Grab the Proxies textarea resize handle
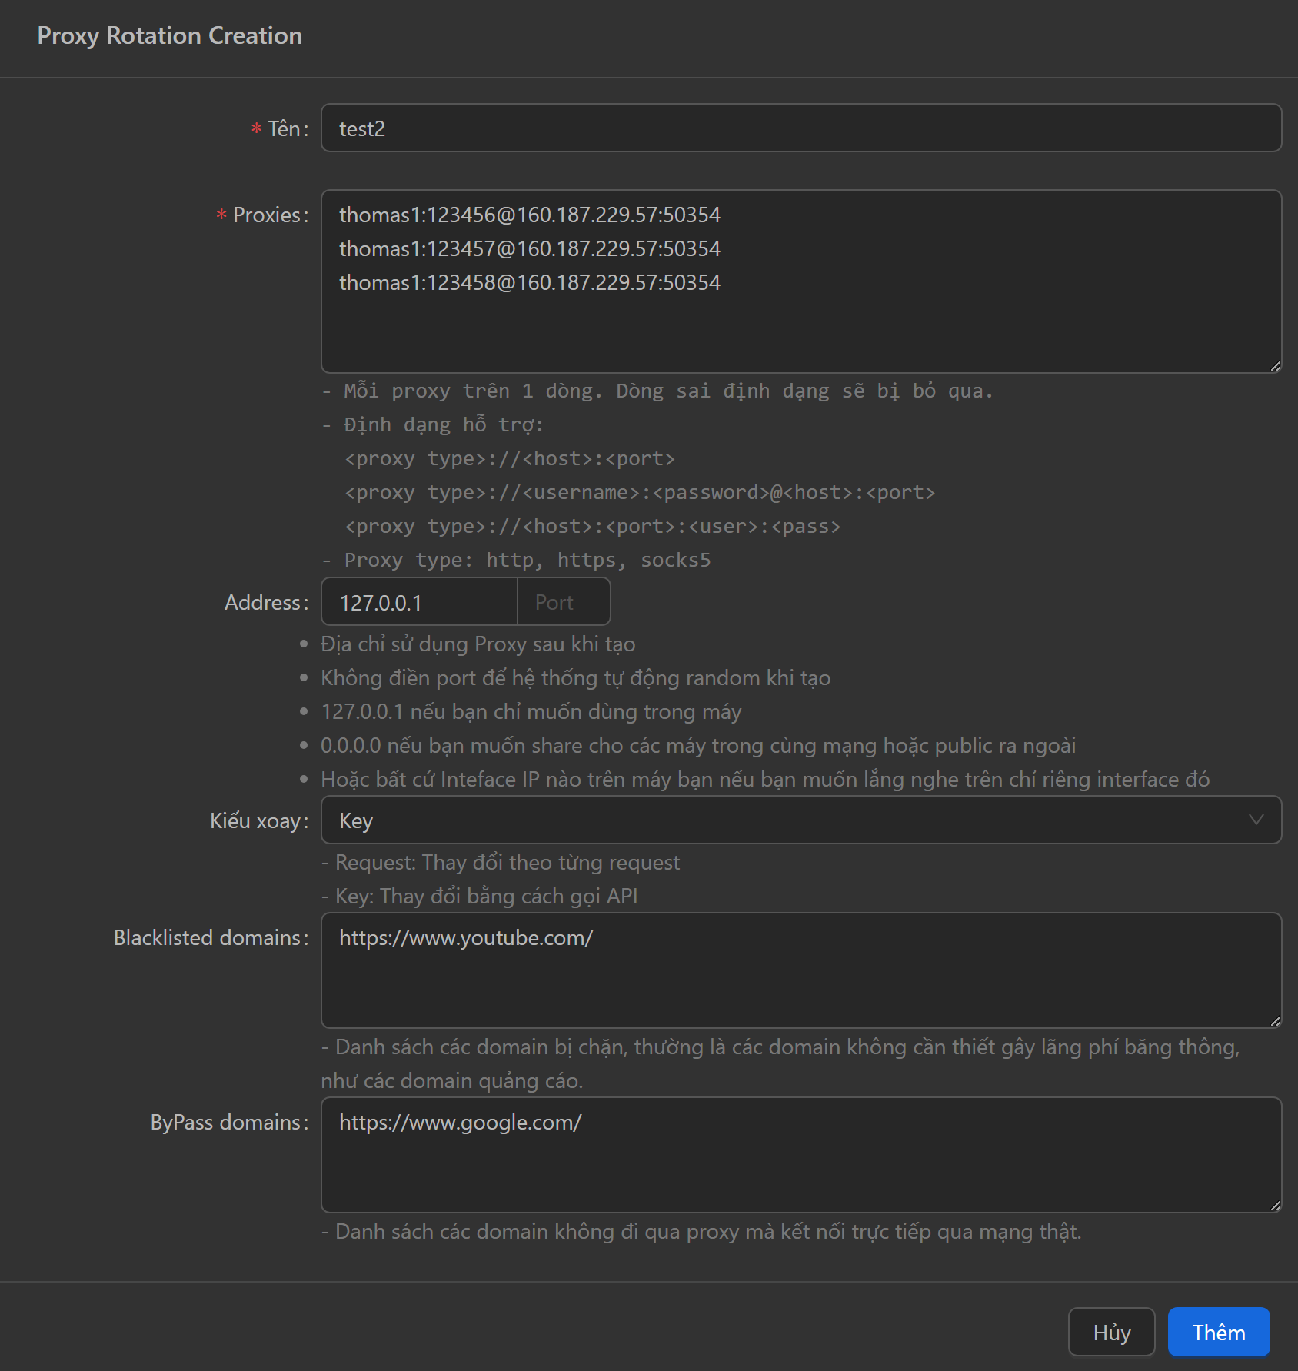Viewport: 1298px width, 1371px height. click(1275, 367)
